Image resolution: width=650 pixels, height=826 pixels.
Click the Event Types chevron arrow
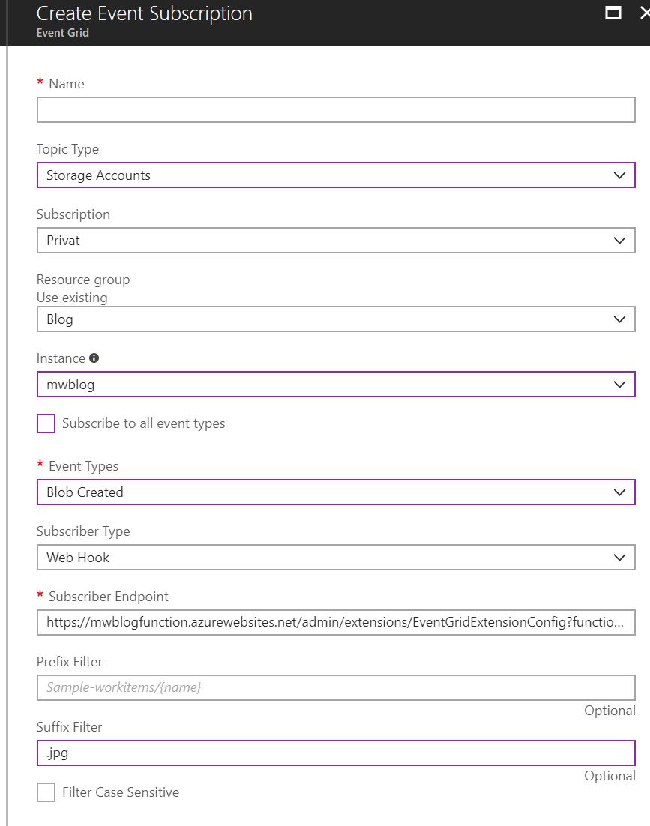(619, 492)
